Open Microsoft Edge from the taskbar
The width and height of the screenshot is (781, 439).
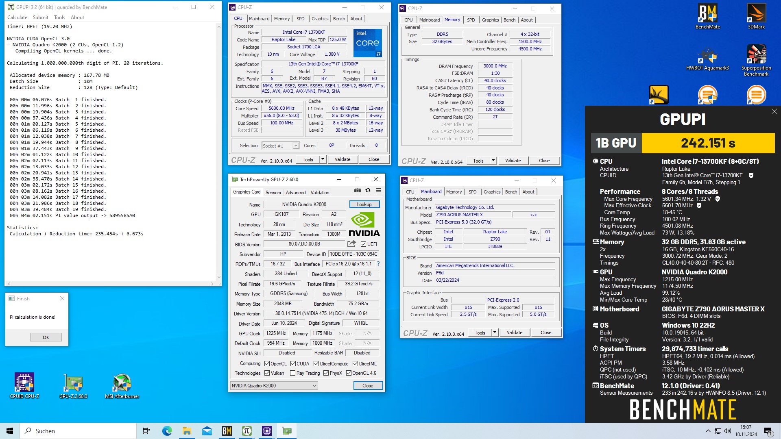(167, 431)
